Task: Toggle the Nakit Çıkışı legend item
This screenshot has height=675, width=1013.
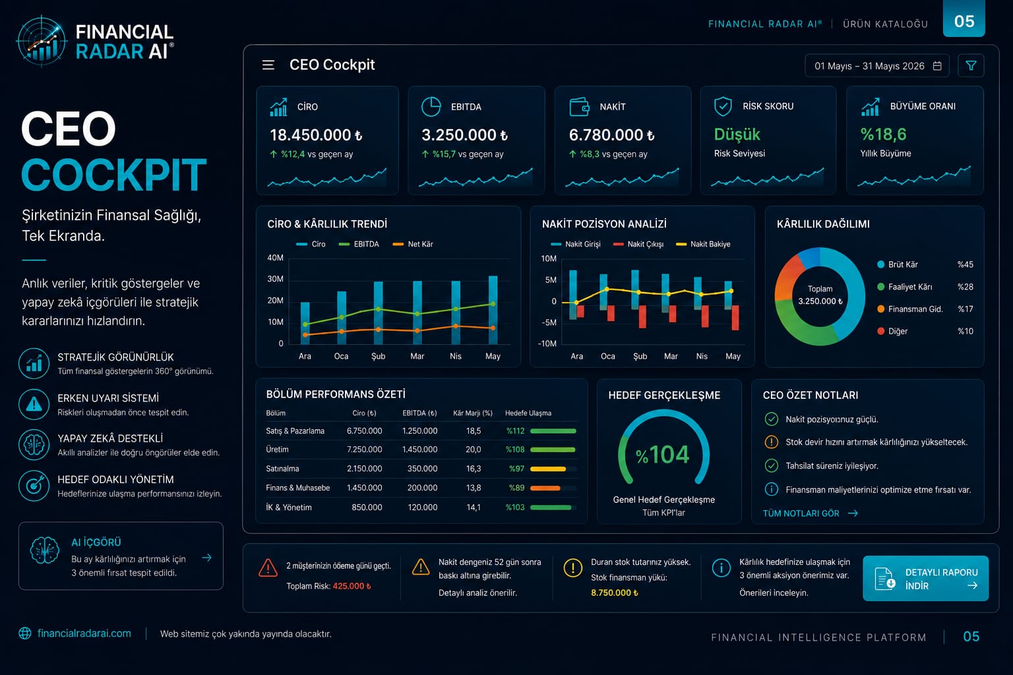Action: coord(638,244)
